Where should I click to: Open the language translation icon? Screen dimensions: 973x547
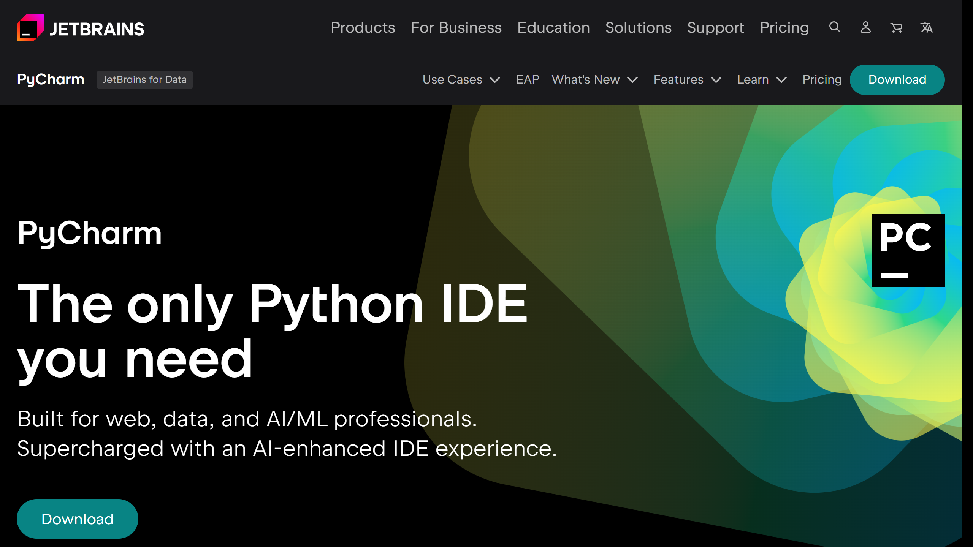(x=927, y=27)
